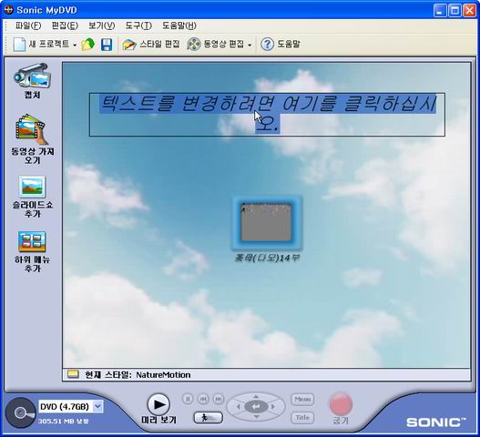Open the 도움말(H) menu

click(x=179, y=25)
